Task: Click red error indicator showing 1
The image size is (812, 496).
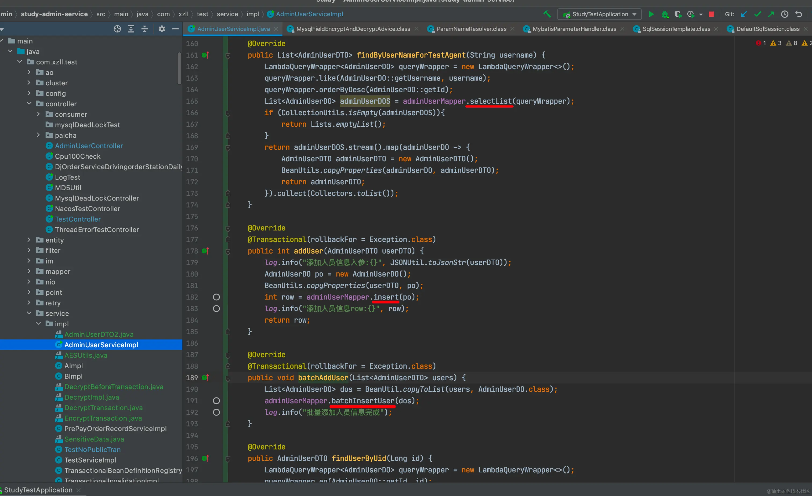Action: (x=761, y=43)
